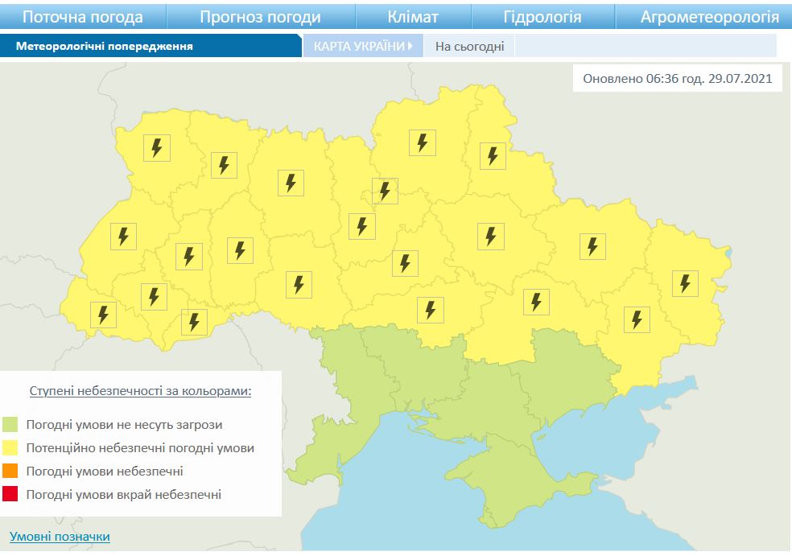Select the thunderstorm warning icon in Sumy region
The width and height of the screenshot is (792, 556).
point(493,155)
